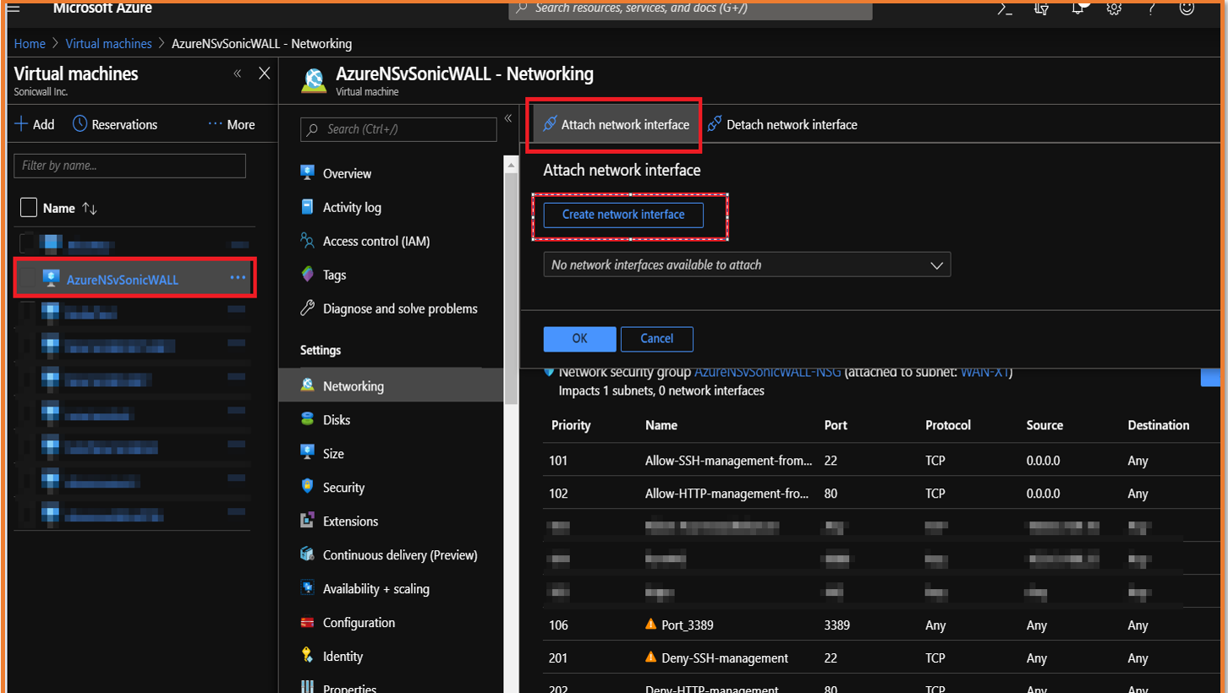
Task: Click Create network interface button
Action: 623,215
